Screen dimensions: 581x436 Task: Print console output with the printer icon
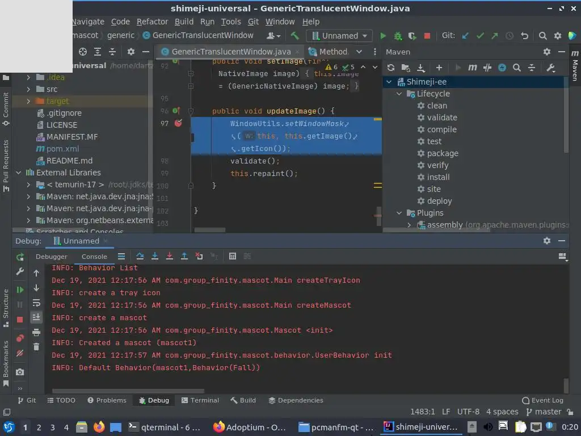pos(36,332)
